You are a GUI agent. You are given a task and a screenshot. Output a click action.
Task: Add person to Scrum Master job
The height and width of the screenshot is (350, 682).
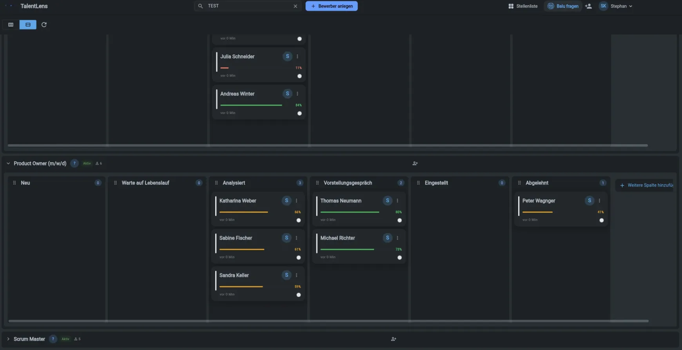click(394, 339)
